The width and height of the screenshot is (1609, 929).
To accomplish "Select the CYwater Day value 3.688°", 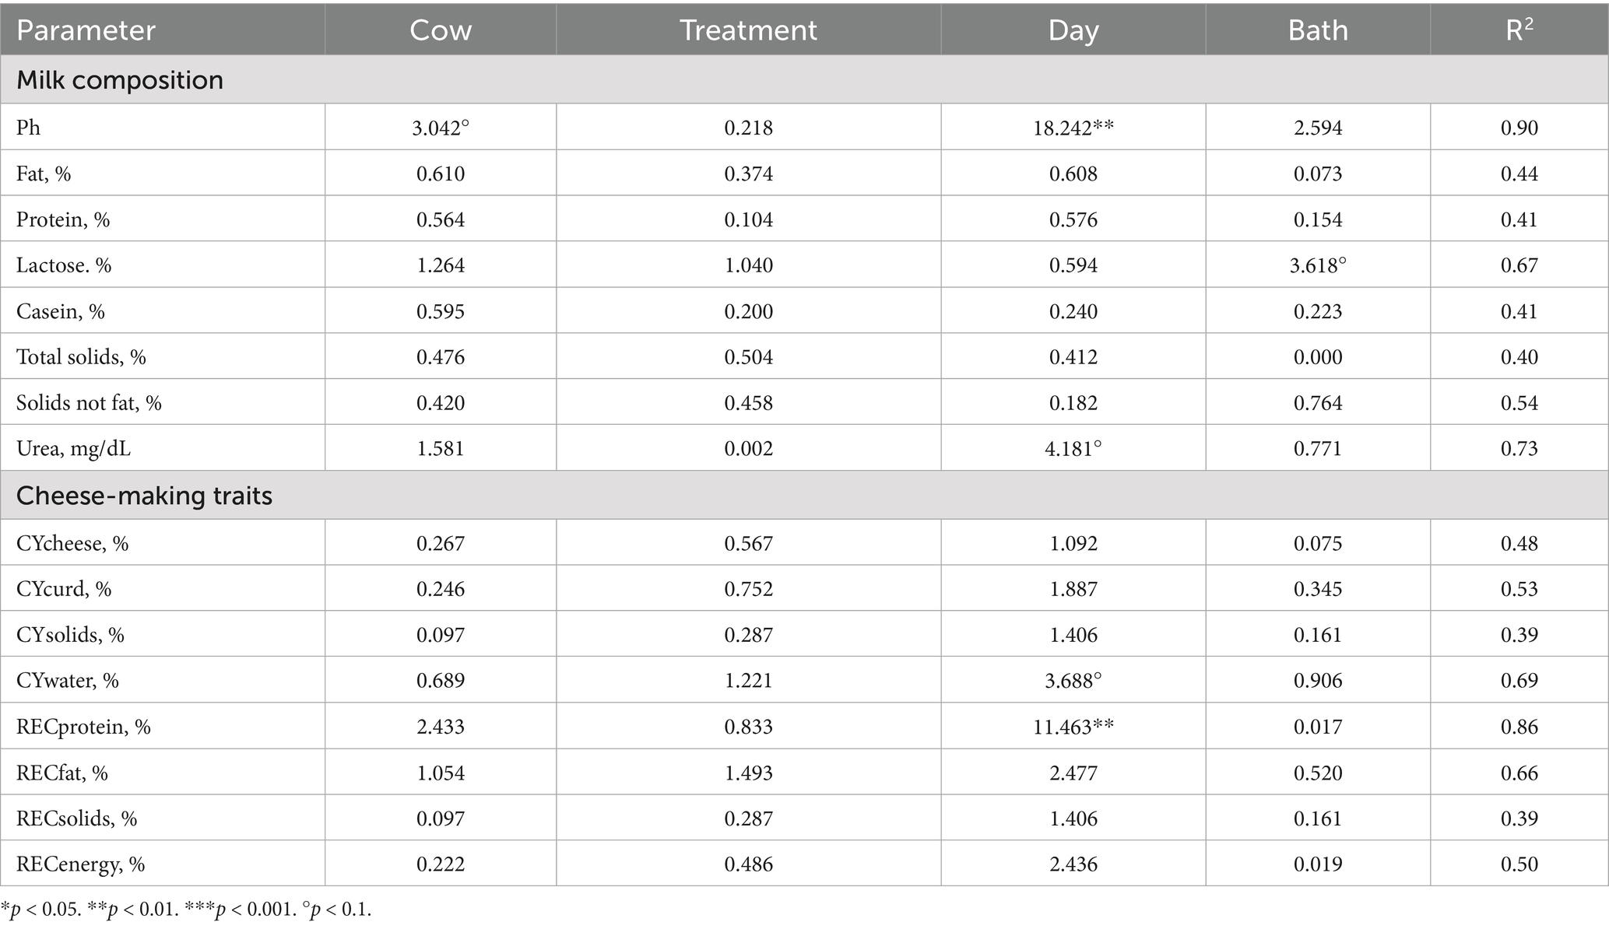I will (x=1073, y=681).
